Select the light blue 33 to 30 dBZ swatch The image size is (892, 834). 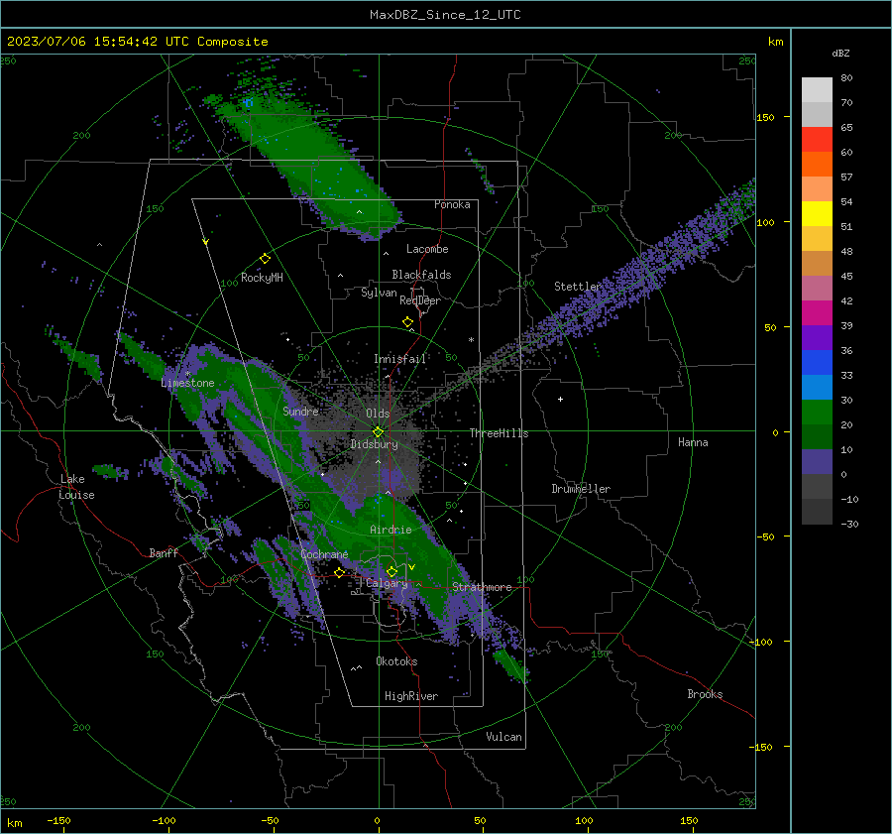(x=817, y=387)
